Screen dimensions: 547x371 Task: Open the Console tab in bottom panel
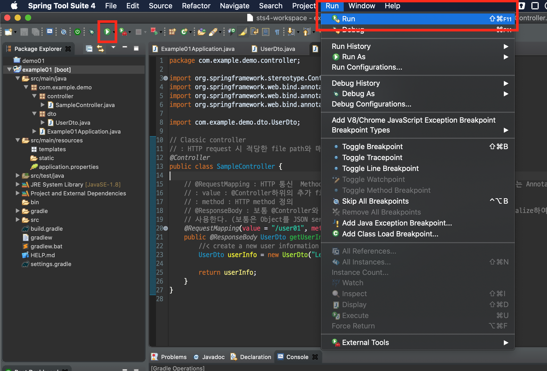coord(297,357)
